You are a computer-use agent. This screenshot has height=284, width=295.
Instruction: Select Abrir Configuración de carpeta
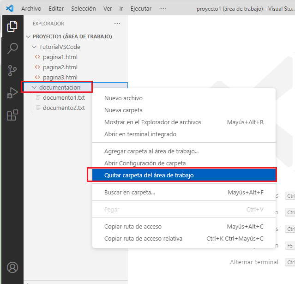click(x=184, y=163)
